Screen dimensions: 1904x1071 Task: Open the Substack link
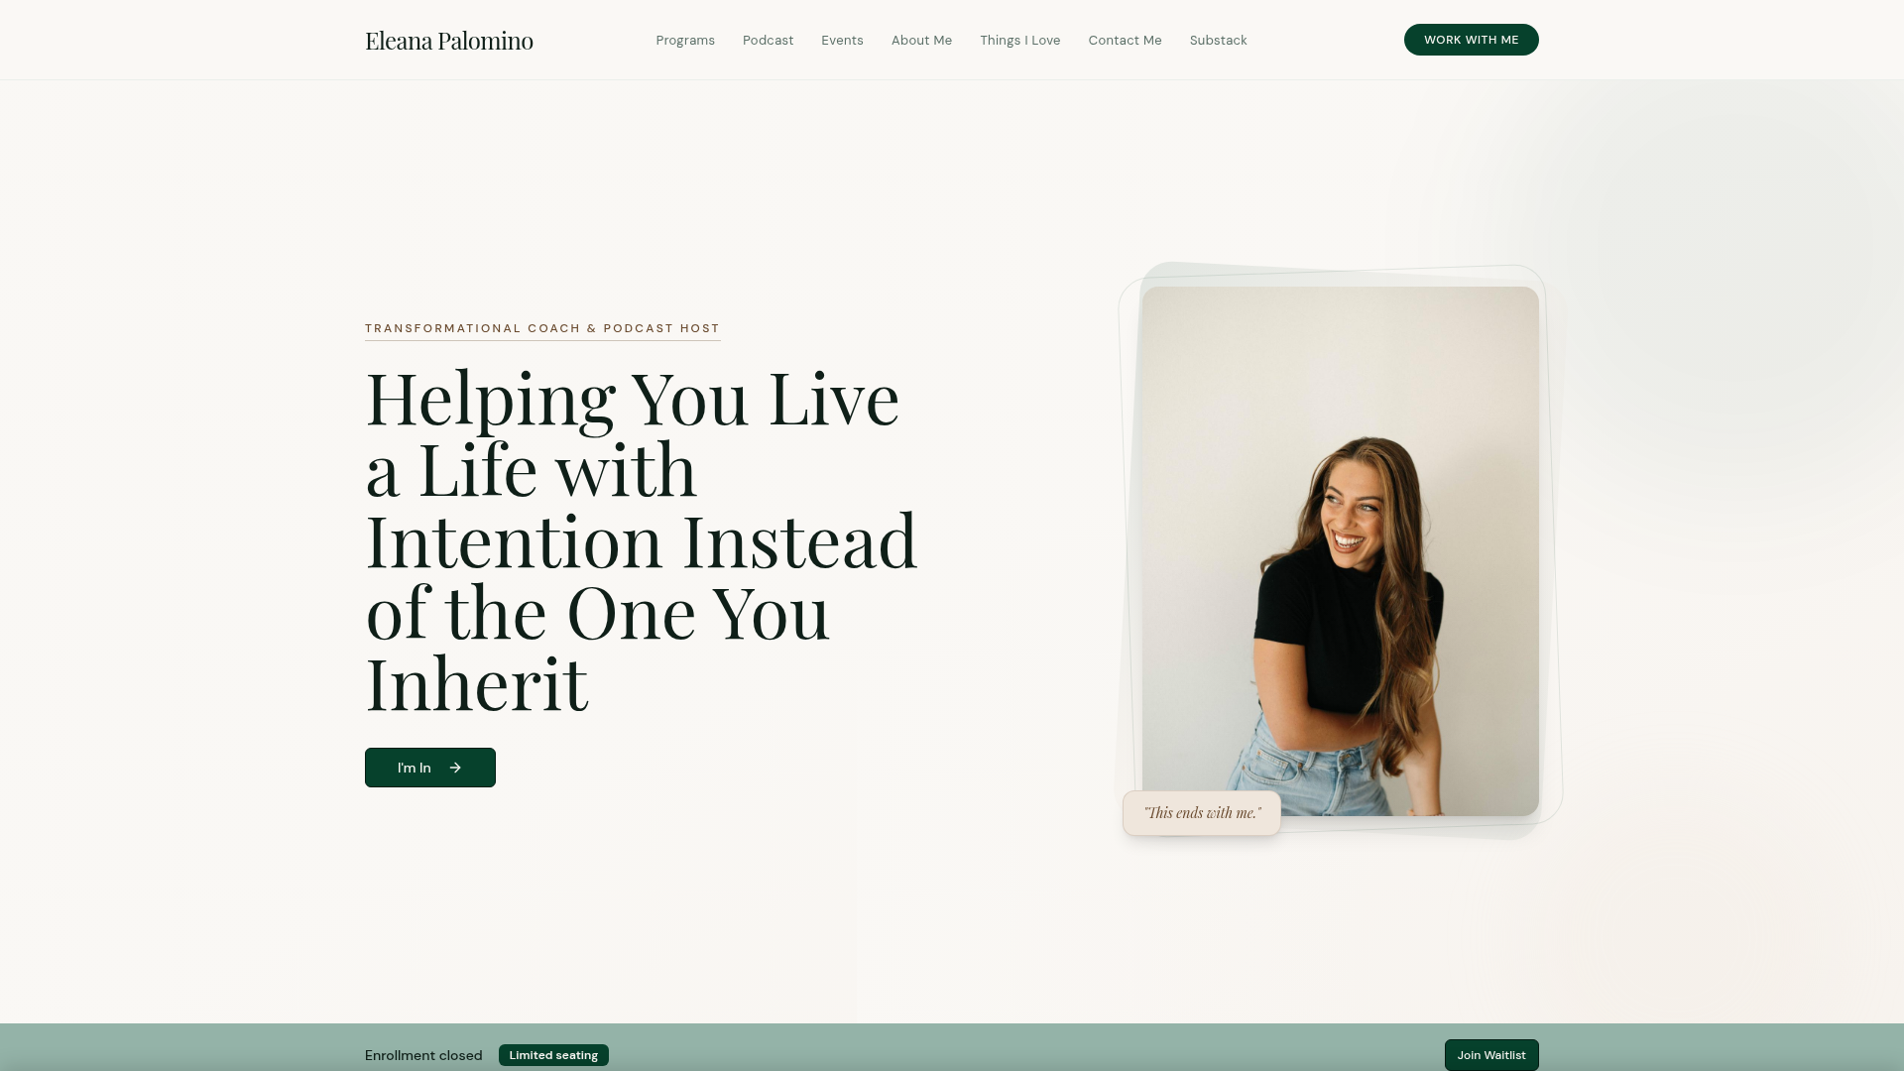[1218, 40]
